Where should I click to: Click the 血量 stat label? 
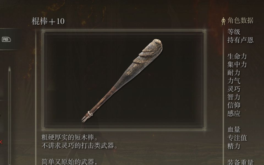point(234,130)
